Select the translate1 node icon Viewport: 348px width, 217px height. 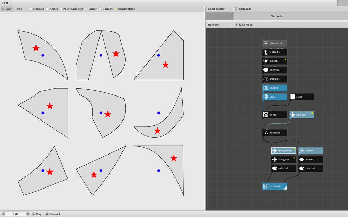point(266,133)
